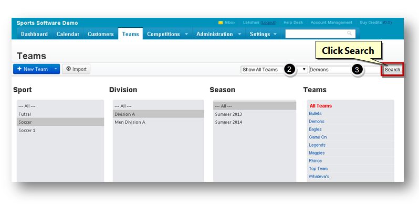Select '--- All ---' in Season list
This screenshot has width=419, height=206.
254,106
